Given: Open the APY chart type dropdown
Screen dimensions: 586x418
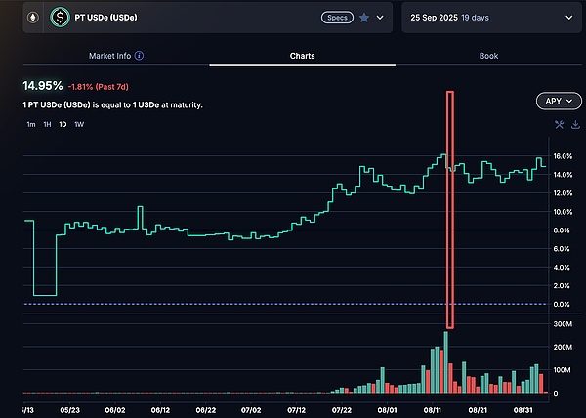Looking at the screenshot, I should point(555,101).
